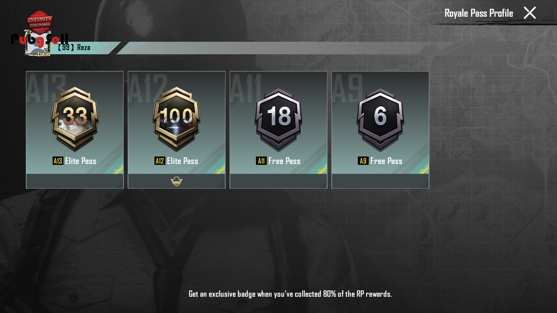Select the A9 Free Pass label
This screenshot has width=557, height=313.
pos(380,161)
